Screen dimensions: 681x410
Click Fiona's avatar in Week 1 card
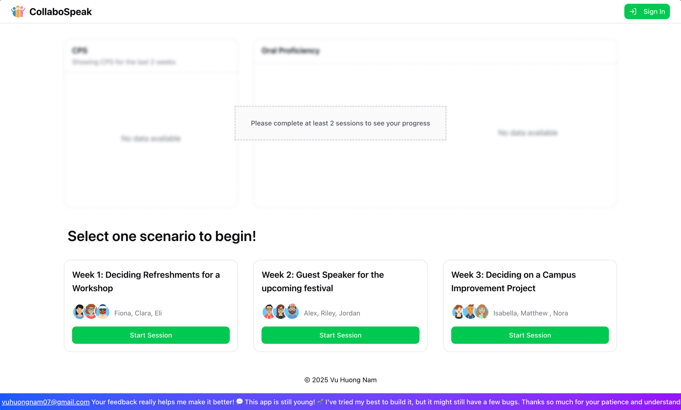79,312
